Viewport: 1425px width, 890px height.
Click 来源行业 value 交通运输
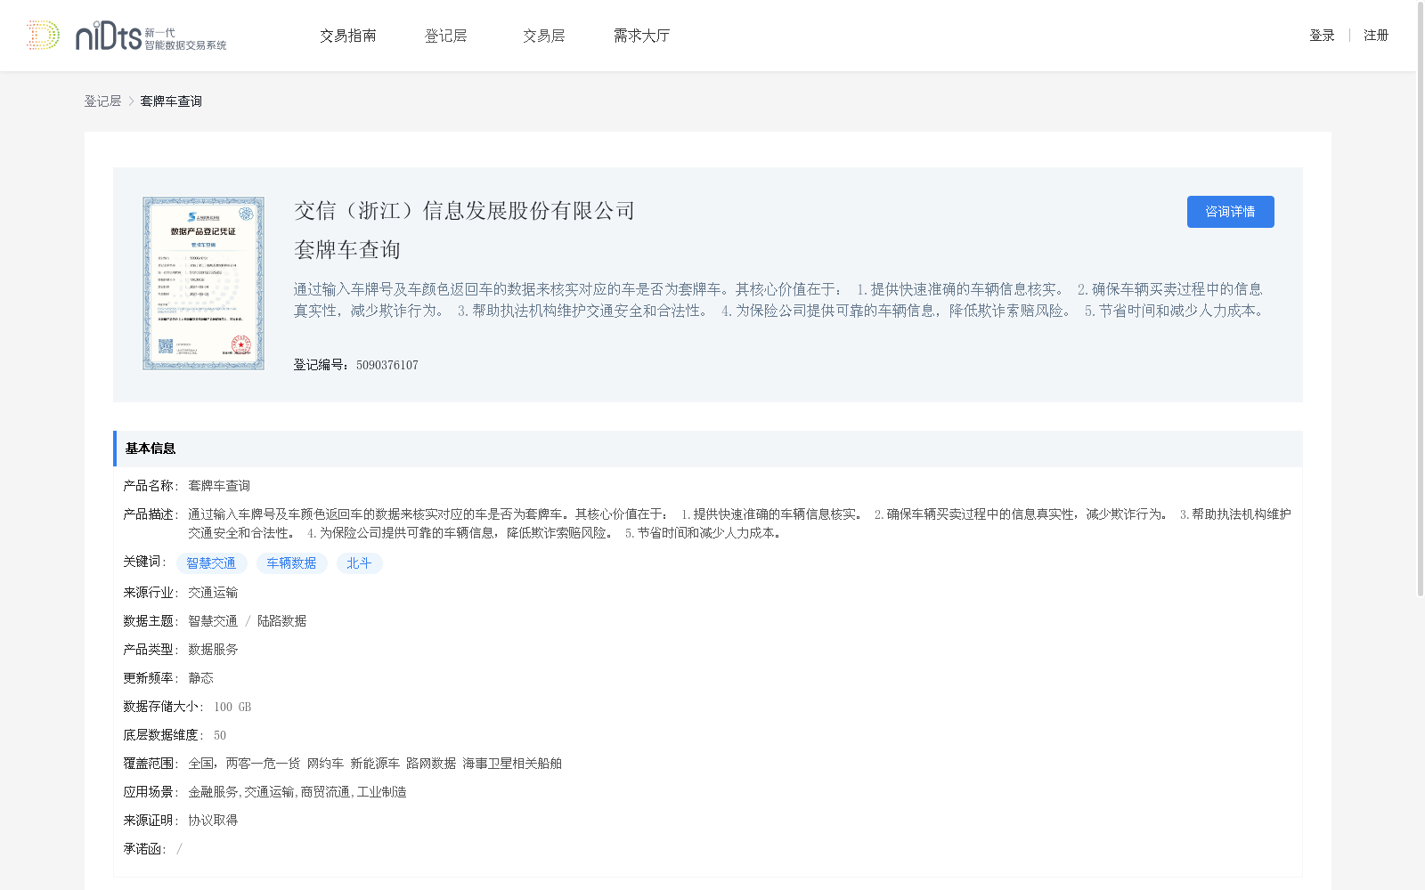pos(213,593)
